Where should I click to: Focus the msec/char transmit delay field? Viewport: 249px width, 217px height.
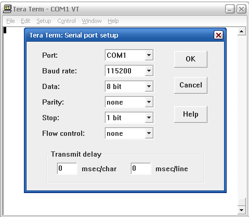coord(67,169)
